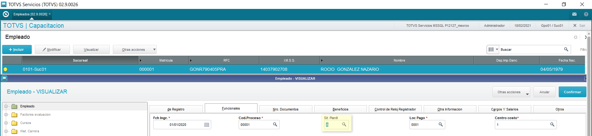This screenshot has height=136, width=592.
Task: Click the Empleado folder icon in the tree
Action: [14, 106]
